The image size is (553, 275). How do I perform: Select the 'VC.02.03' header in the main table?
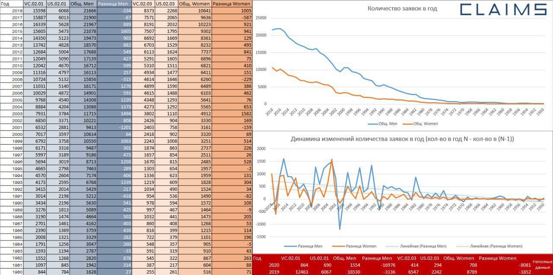[143, 3]
